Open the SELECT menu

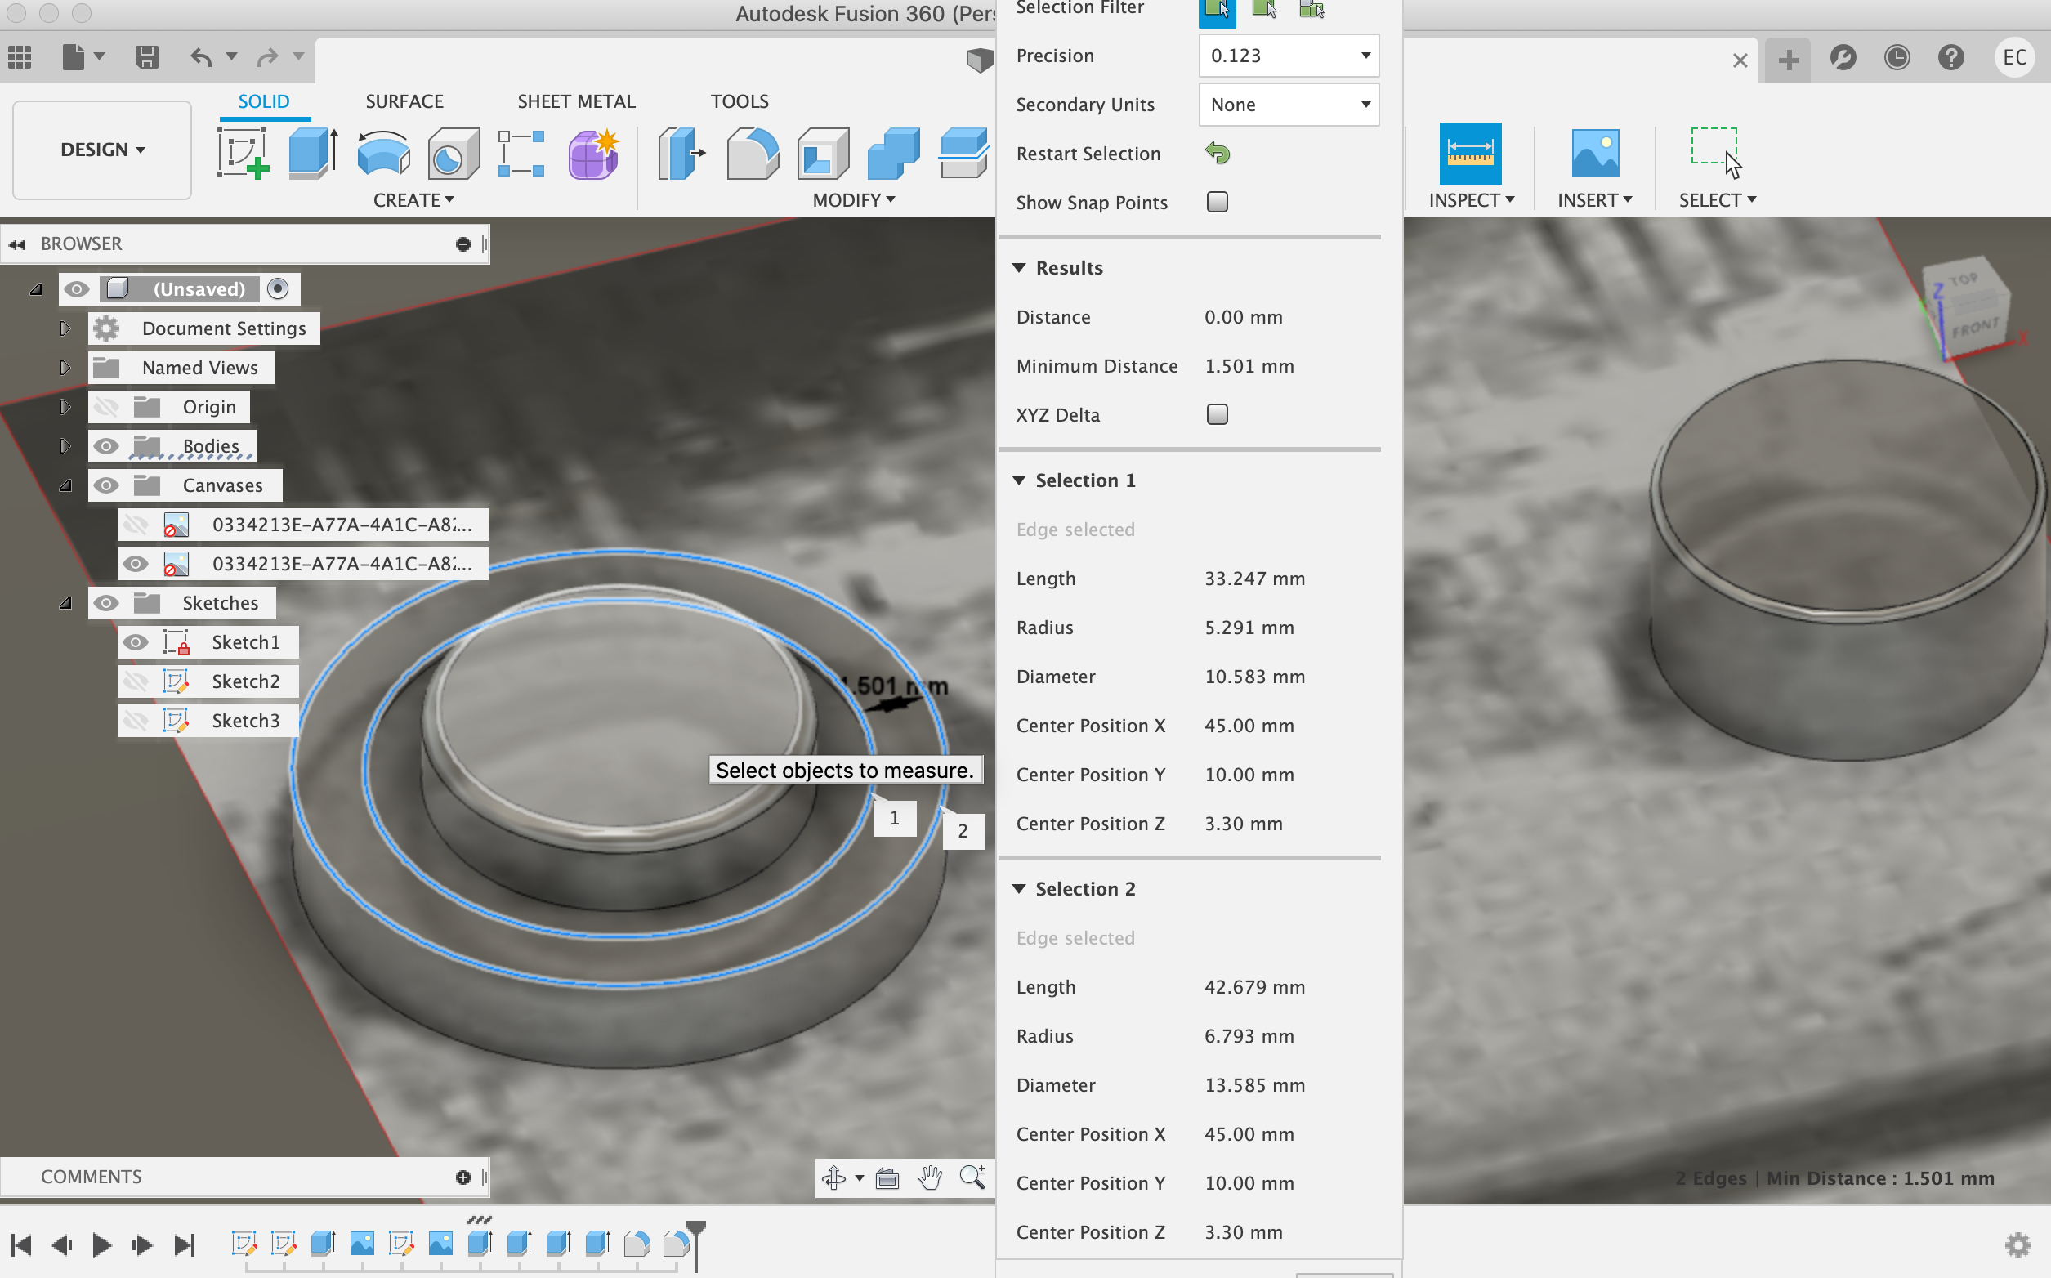click(x=1717, y=200)
